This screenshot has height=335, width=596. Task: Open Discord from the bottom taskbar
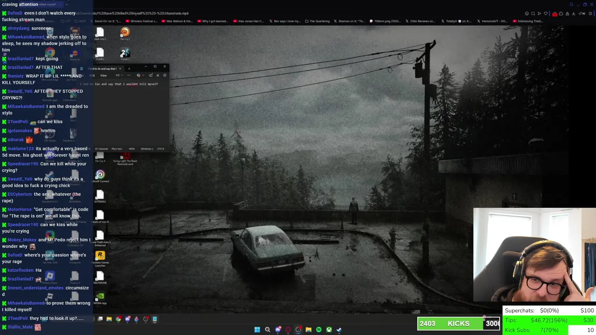pyautogui.click(x=278, y=329)
